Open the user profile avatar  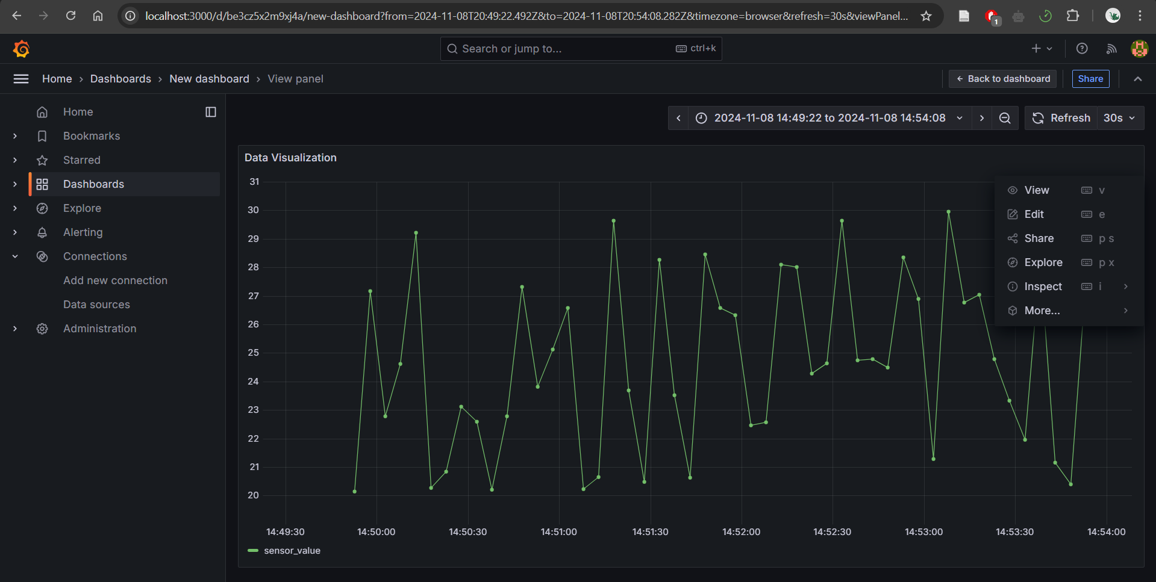point(1139,49)
